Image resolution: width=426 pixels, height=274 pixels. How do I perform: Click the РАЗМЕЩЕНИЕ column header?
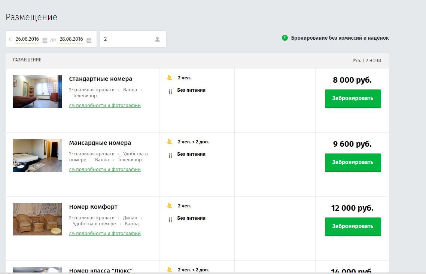point(27,60)
